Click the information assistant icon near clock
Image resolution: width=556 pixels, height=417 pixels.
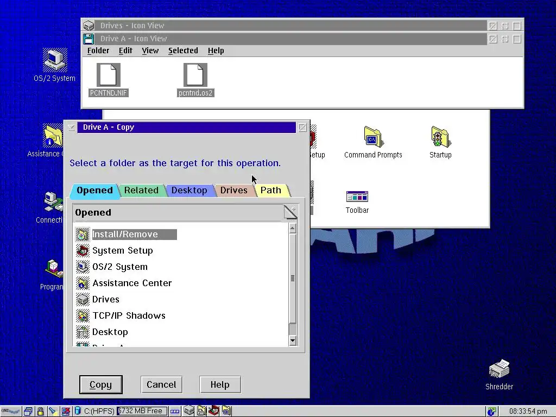491,412
